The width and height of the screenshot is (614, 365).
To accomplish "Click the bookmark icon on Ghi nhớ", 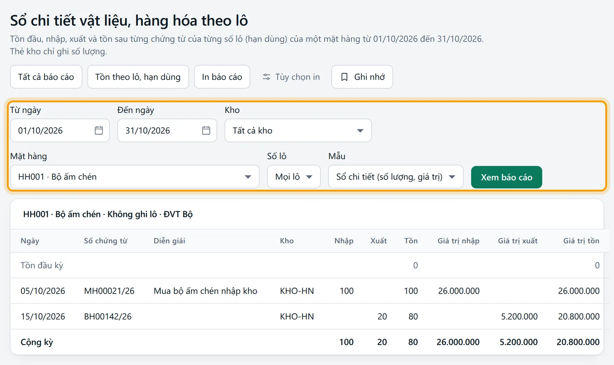I will coord(345,77).
